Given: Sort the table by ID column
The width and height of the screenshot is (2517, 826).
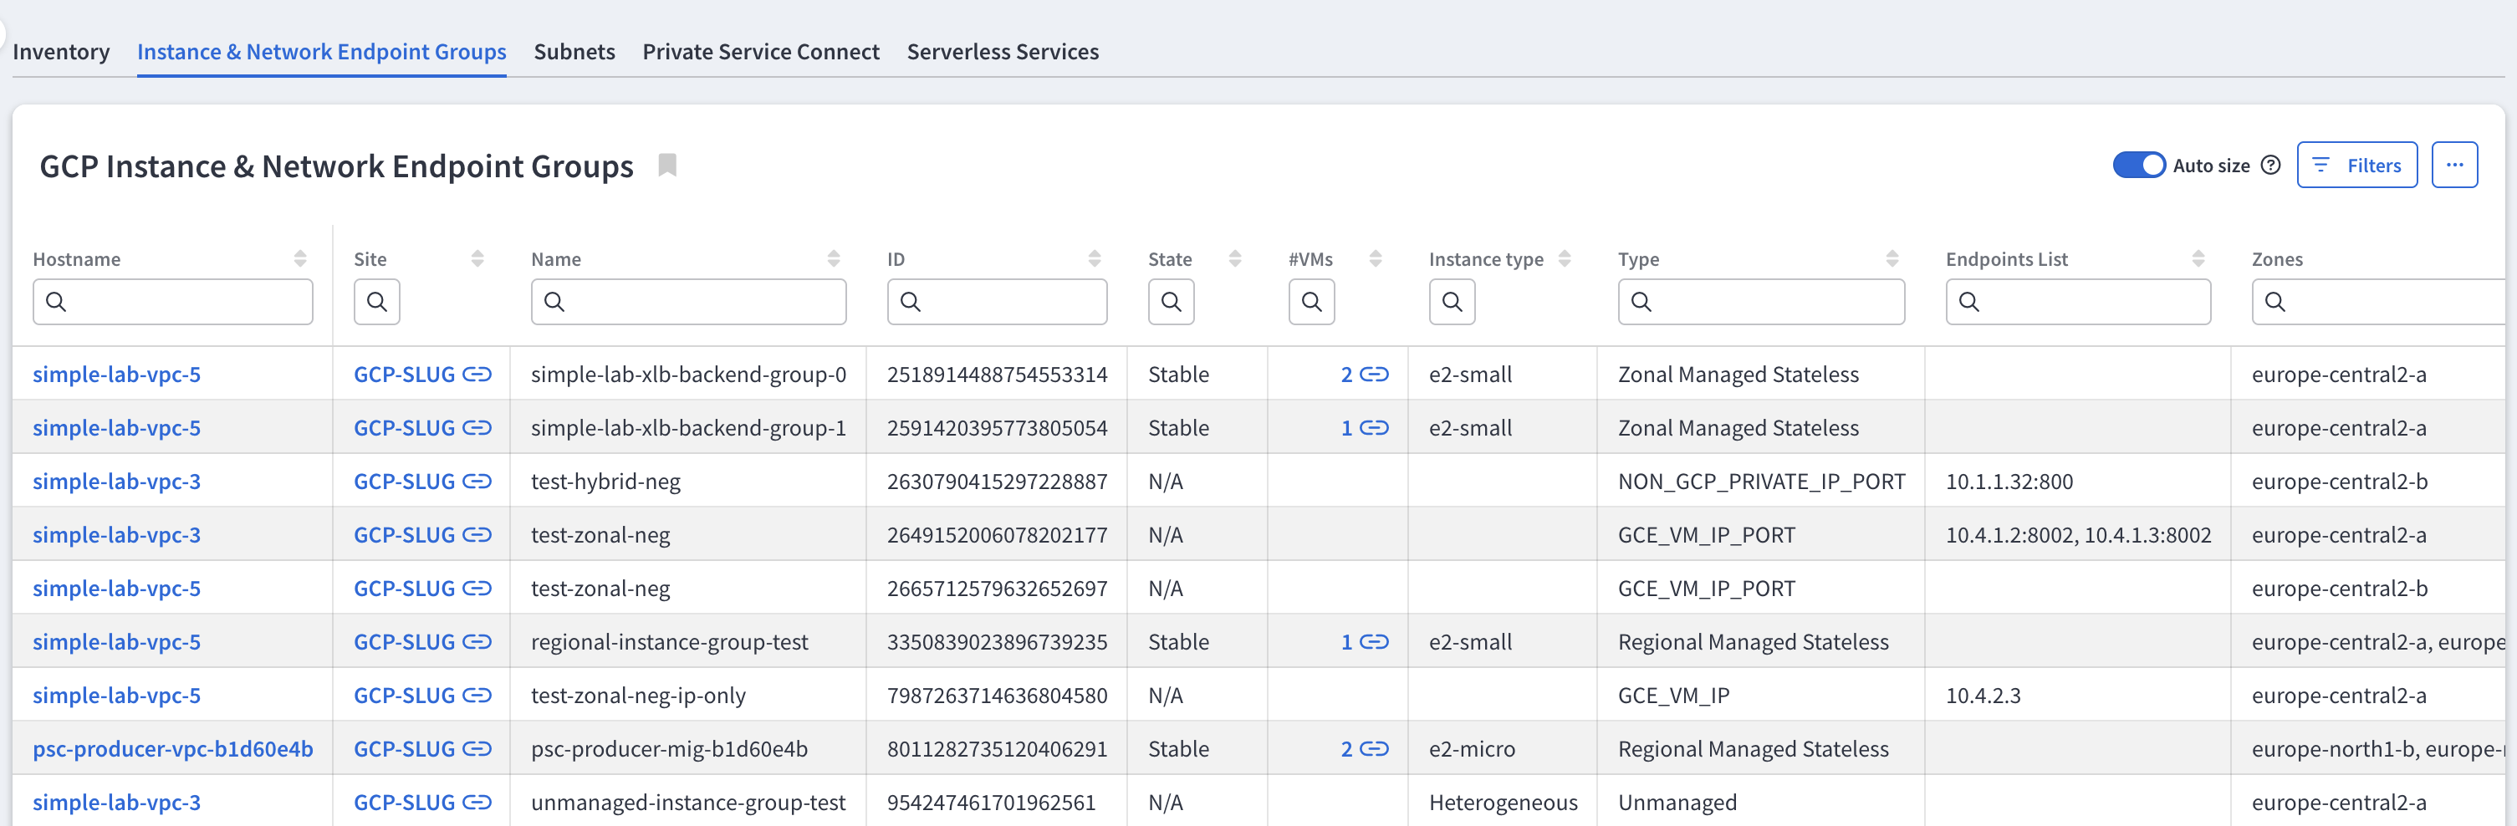Looking at the screenshot, I should pos(1095,258).
